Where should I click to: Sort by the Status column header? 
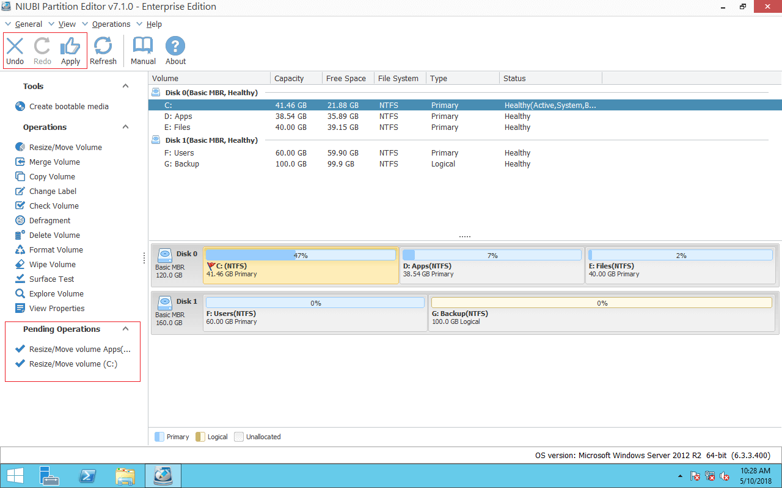point(551,78)
